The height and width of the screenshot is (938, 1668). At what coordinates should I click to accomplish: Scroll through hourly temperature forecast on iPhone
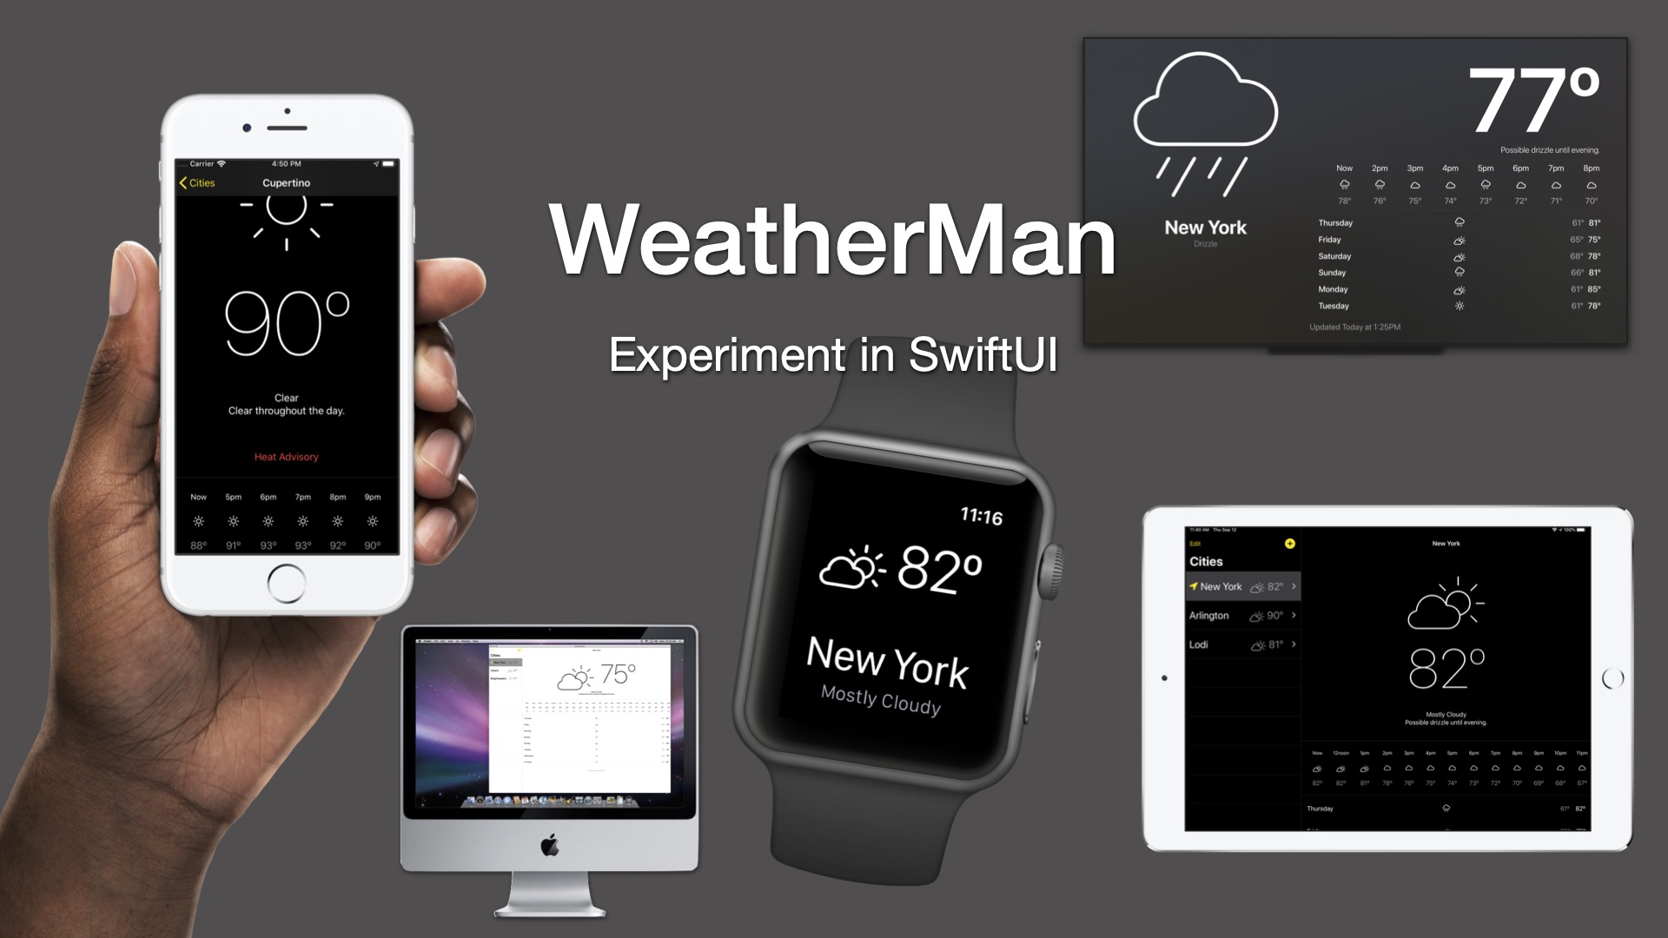click(x=287, y=521)
